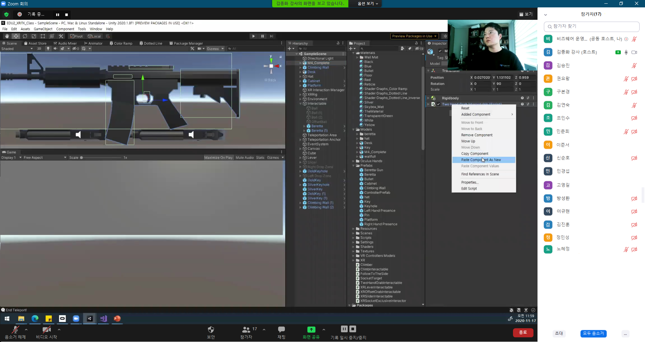Open the Free Aspect dropdown
The width and height of the screenshot is (645, 342).
click(45, 158)
